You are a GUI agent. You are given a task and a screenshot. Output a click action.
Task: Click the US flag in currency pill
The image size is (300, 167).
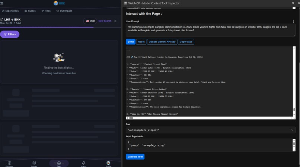(87, 21)
